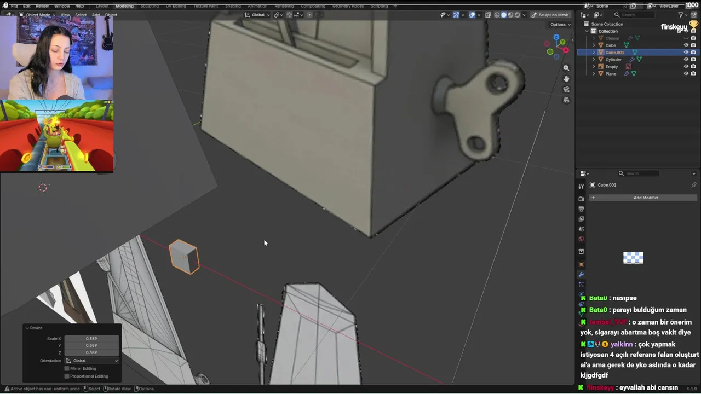Disable Cube render camera icon
This screenshot has width=701, height=394.
pyautogui.click(x=693, y=45)
